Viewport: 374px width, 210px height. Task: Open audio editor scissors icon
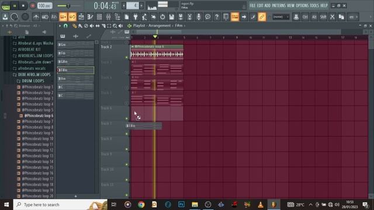pos(189,17)
